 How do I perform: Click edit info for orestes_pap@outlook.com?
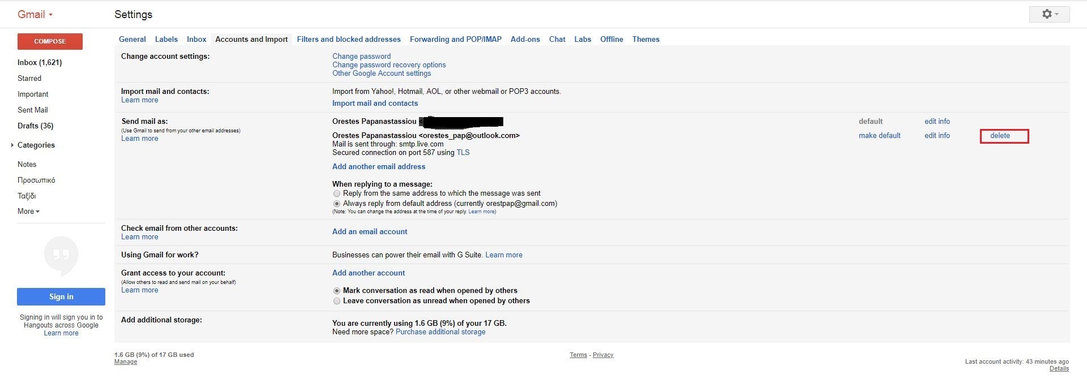point(937,135)
